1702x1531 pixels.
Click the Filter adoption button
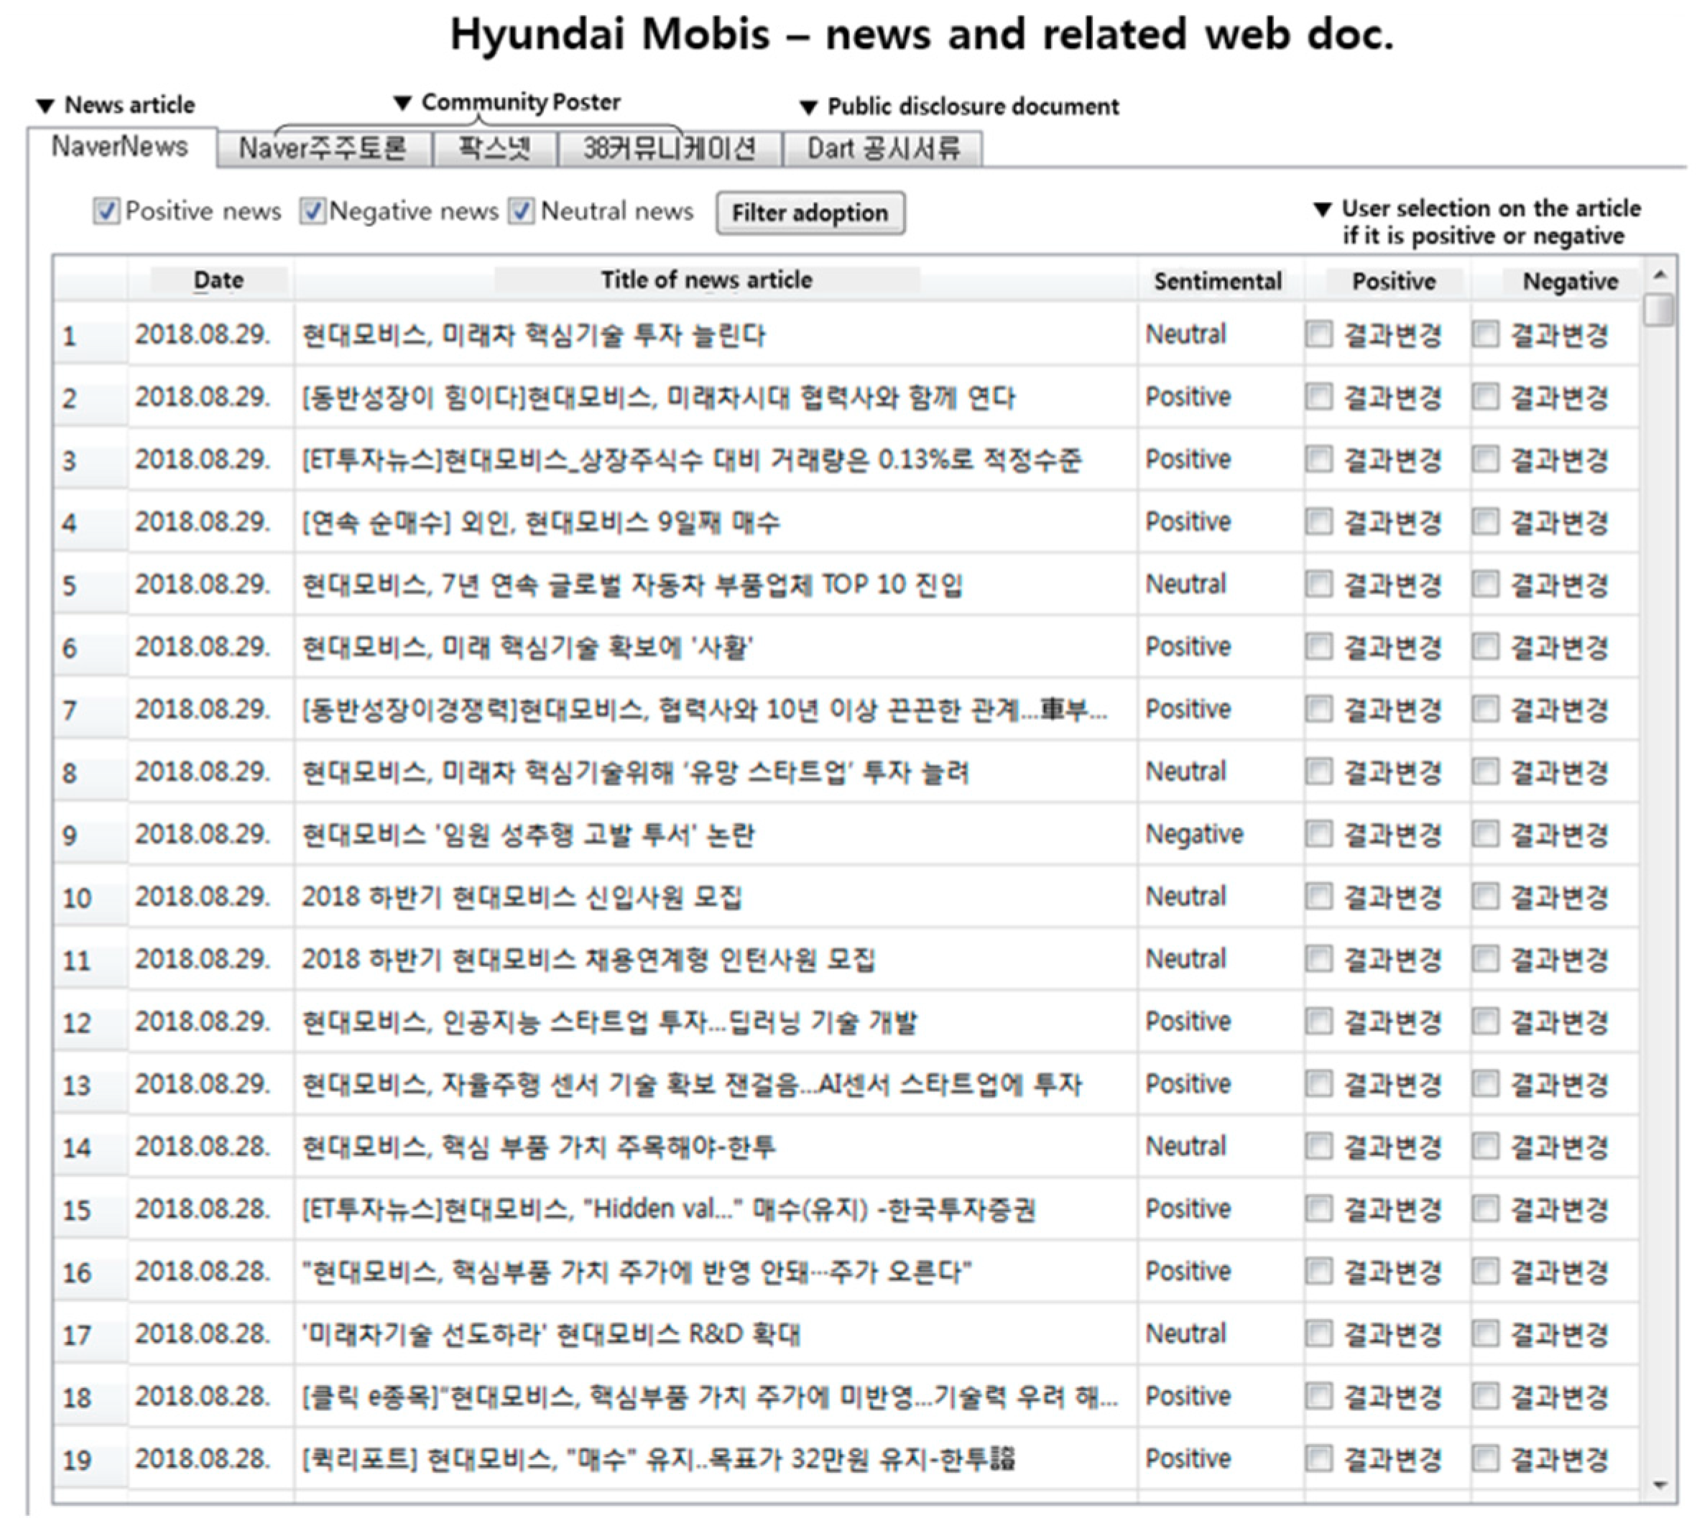coord(810,213)
